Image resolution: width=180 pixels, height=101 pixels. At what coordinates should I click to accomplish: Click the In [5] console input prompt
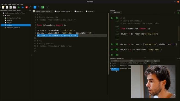pyautogui.click(x=115, y=55)
